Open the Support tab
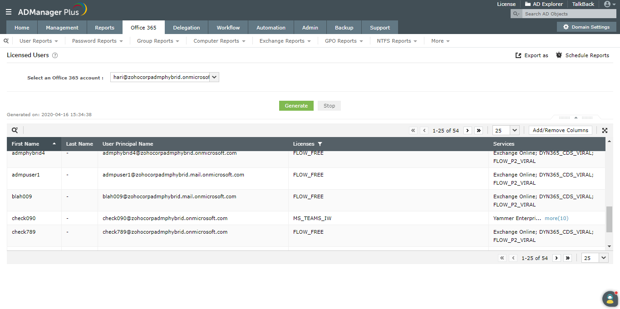Image resolution: width=620 pixels, height=309 pixels. pyautogui.click(x=380, y=27)
